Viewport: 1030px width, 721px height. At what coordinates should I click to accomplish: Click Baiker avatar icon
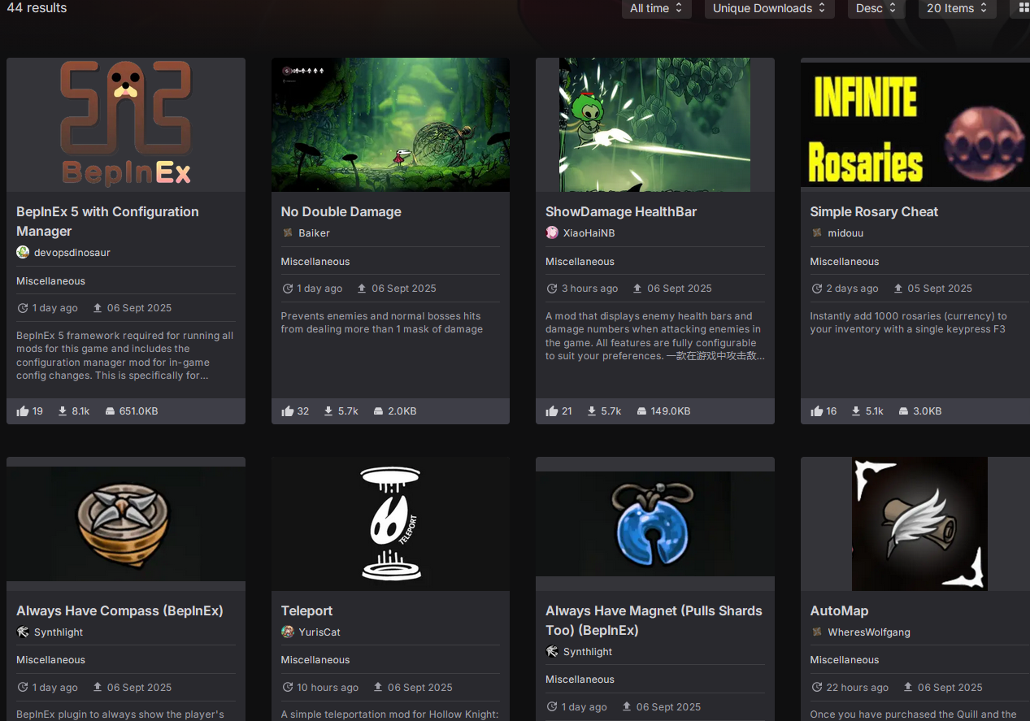[288, 232]
